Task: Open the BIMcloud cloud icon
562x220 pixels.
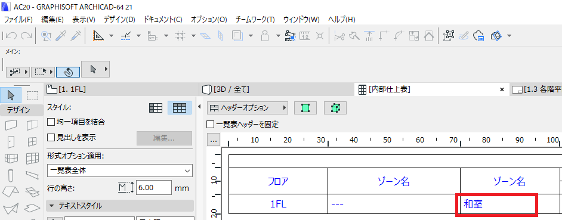Action: point(479,35)
